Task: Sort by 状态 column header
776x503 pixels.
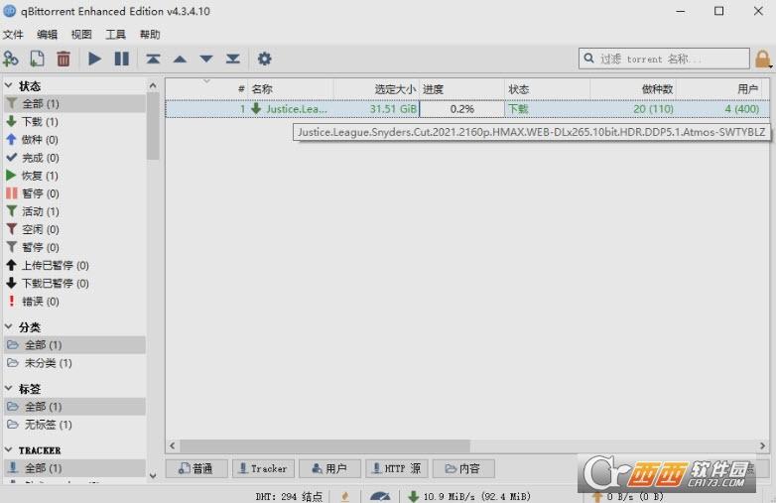Action: 548,89
